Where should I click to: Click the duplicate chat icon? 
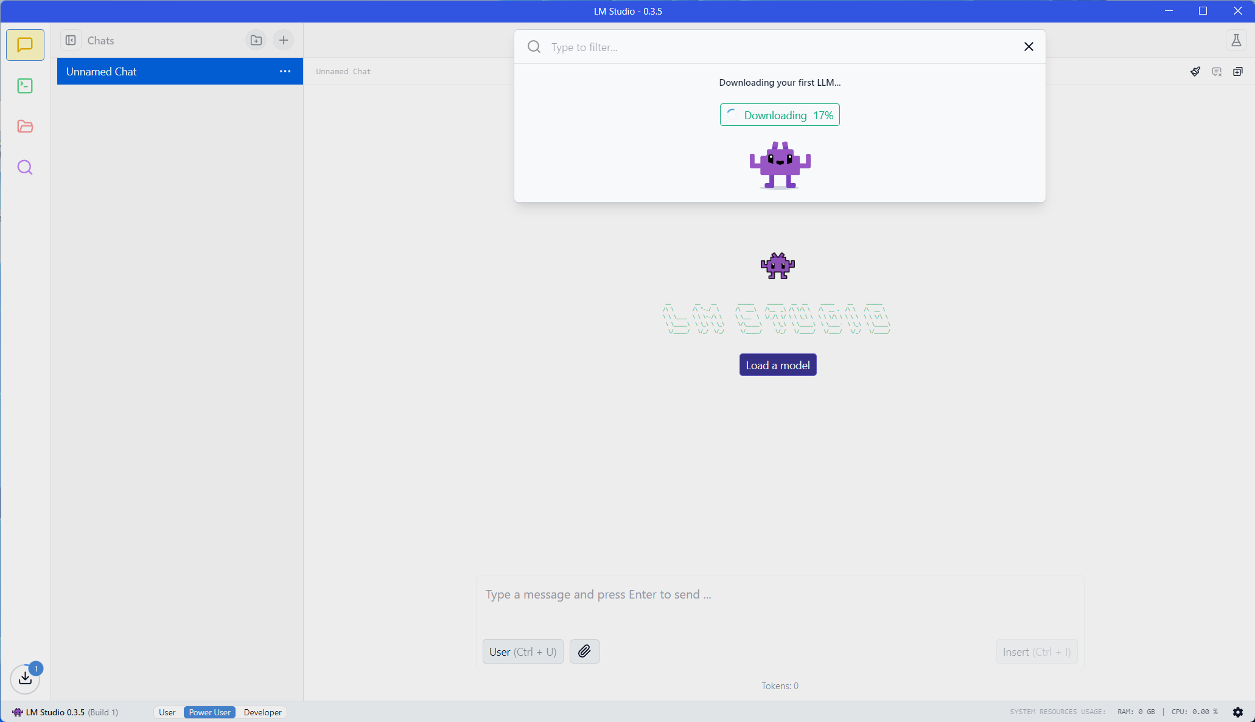1238,72
